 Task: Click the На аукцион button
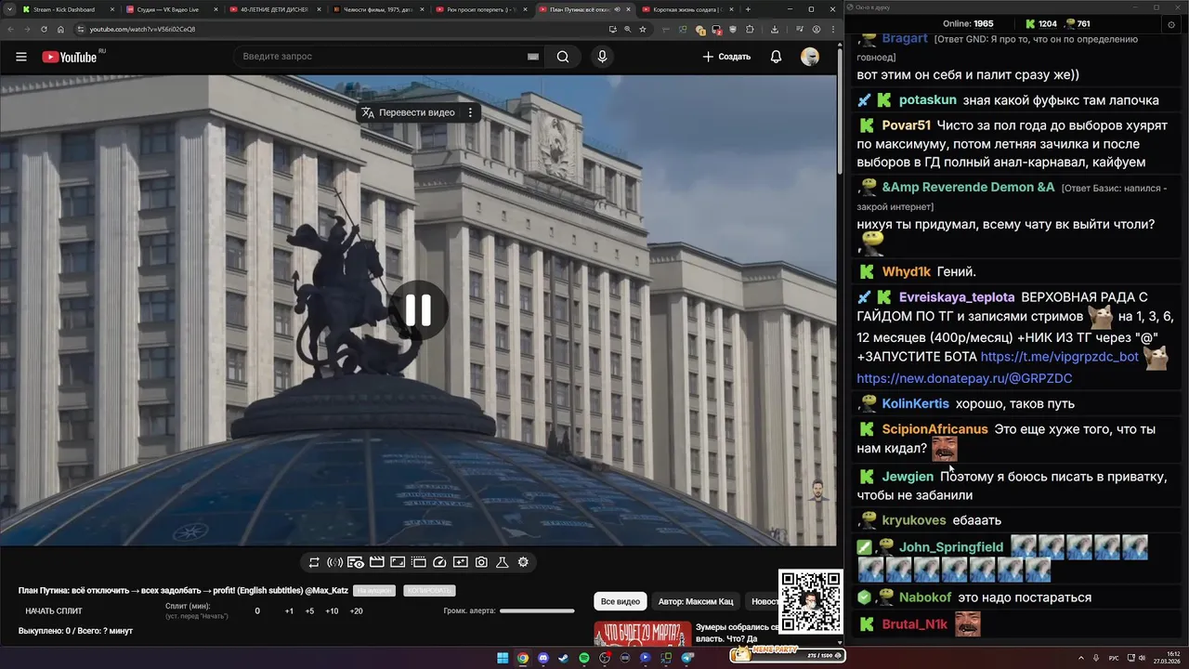(x=374, y=591)
